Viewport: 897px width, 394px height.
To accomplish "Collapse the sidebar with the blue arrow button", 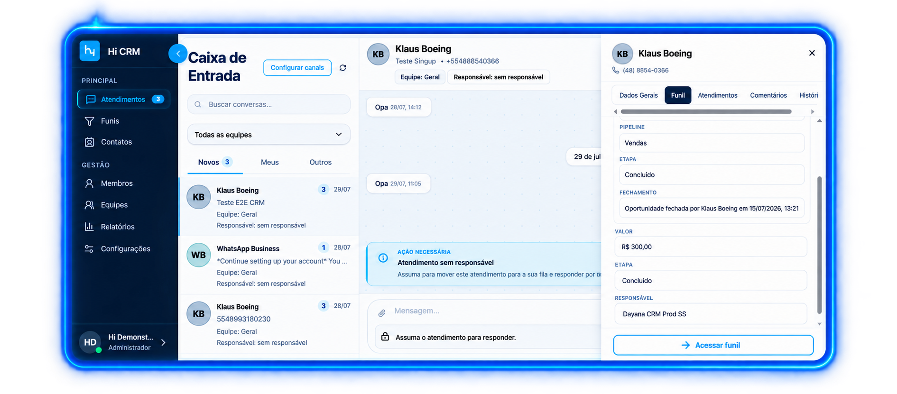I will [x=178, y=54].
